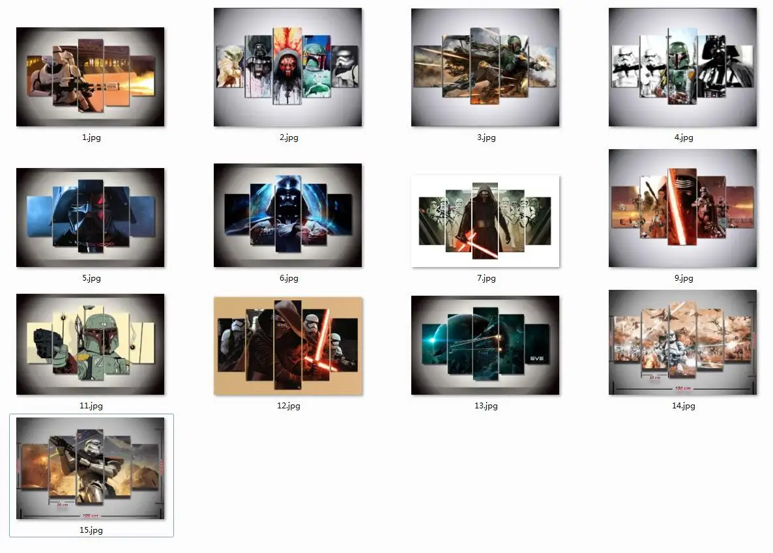Select the 14.jpg battle scene thumbnail

coord(683,342)
